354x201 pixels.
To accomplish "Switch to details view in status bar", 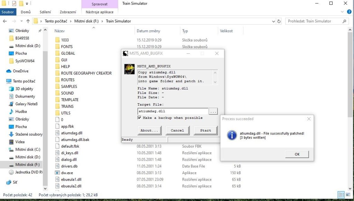I will (341, 195).
